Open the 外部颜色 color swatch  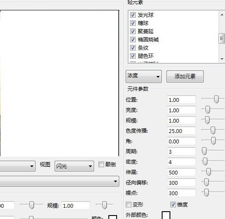click(166, 215)
